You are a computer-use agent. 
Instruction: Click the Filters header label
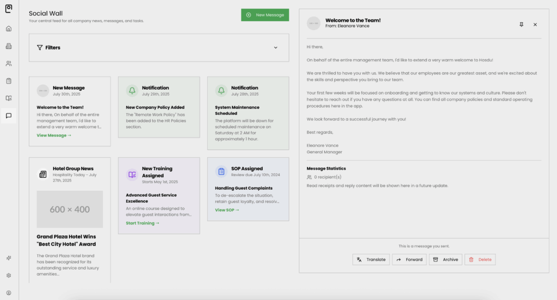(53, 48)
